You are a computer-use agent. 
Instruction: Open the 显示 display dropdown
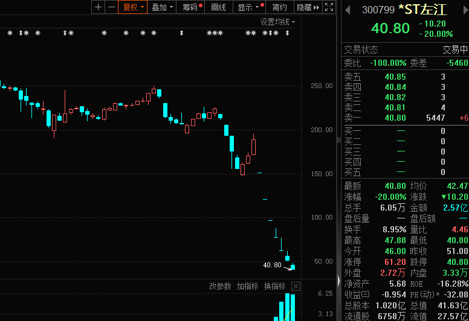tap(249, 7)
